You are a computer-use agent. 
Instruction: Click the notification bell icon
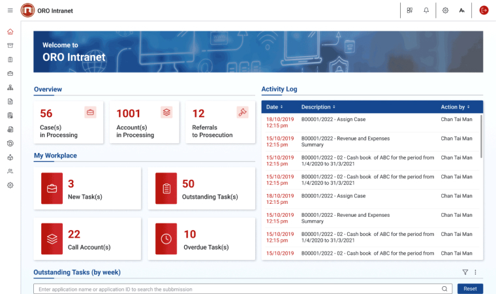426,10
